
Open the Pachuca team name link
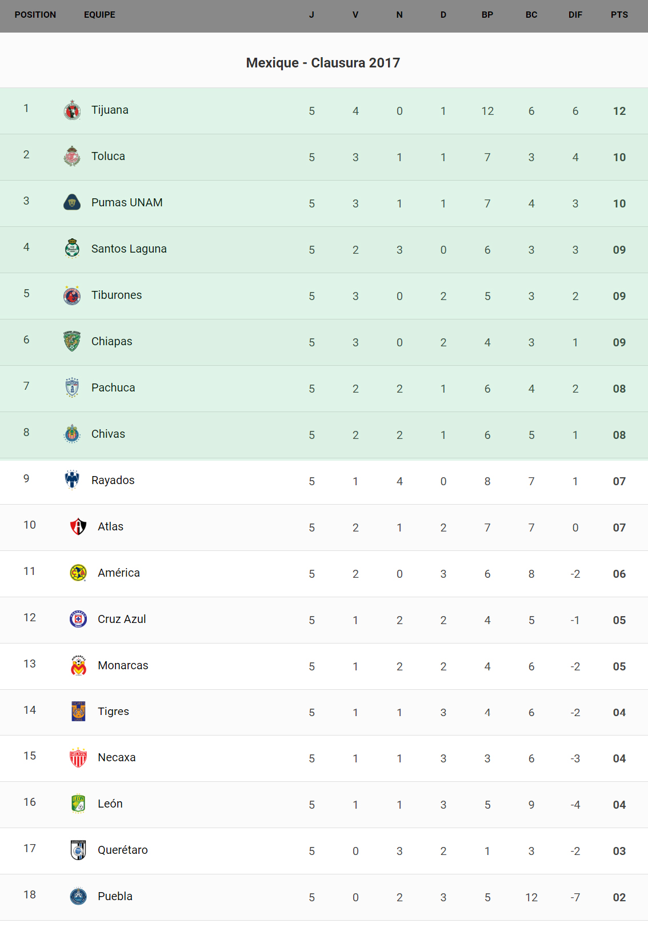[113, 387]
